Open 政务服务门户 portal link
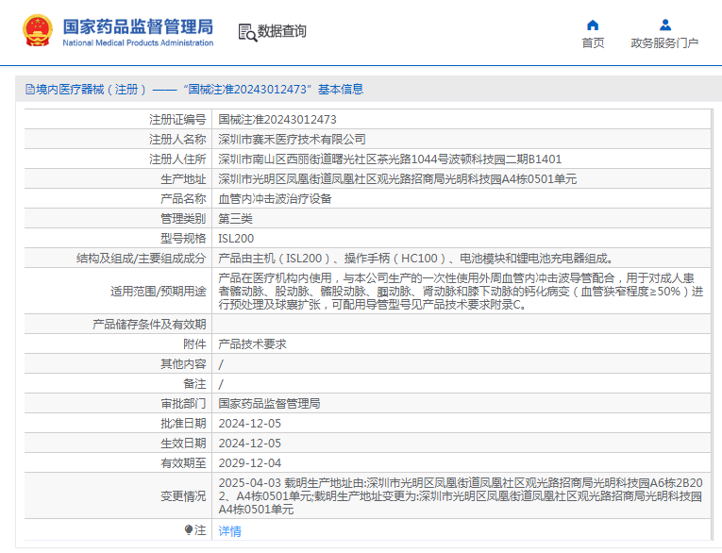722x553 pixels. (664, 42)
